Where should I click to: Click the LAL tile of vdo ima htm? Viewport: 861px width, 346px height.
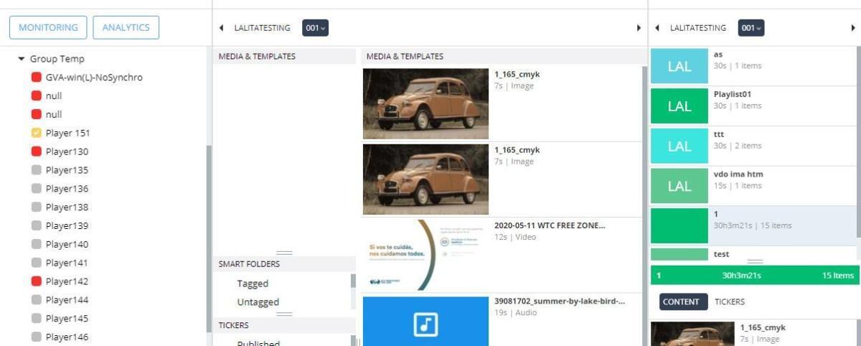[x=679, y=186]
